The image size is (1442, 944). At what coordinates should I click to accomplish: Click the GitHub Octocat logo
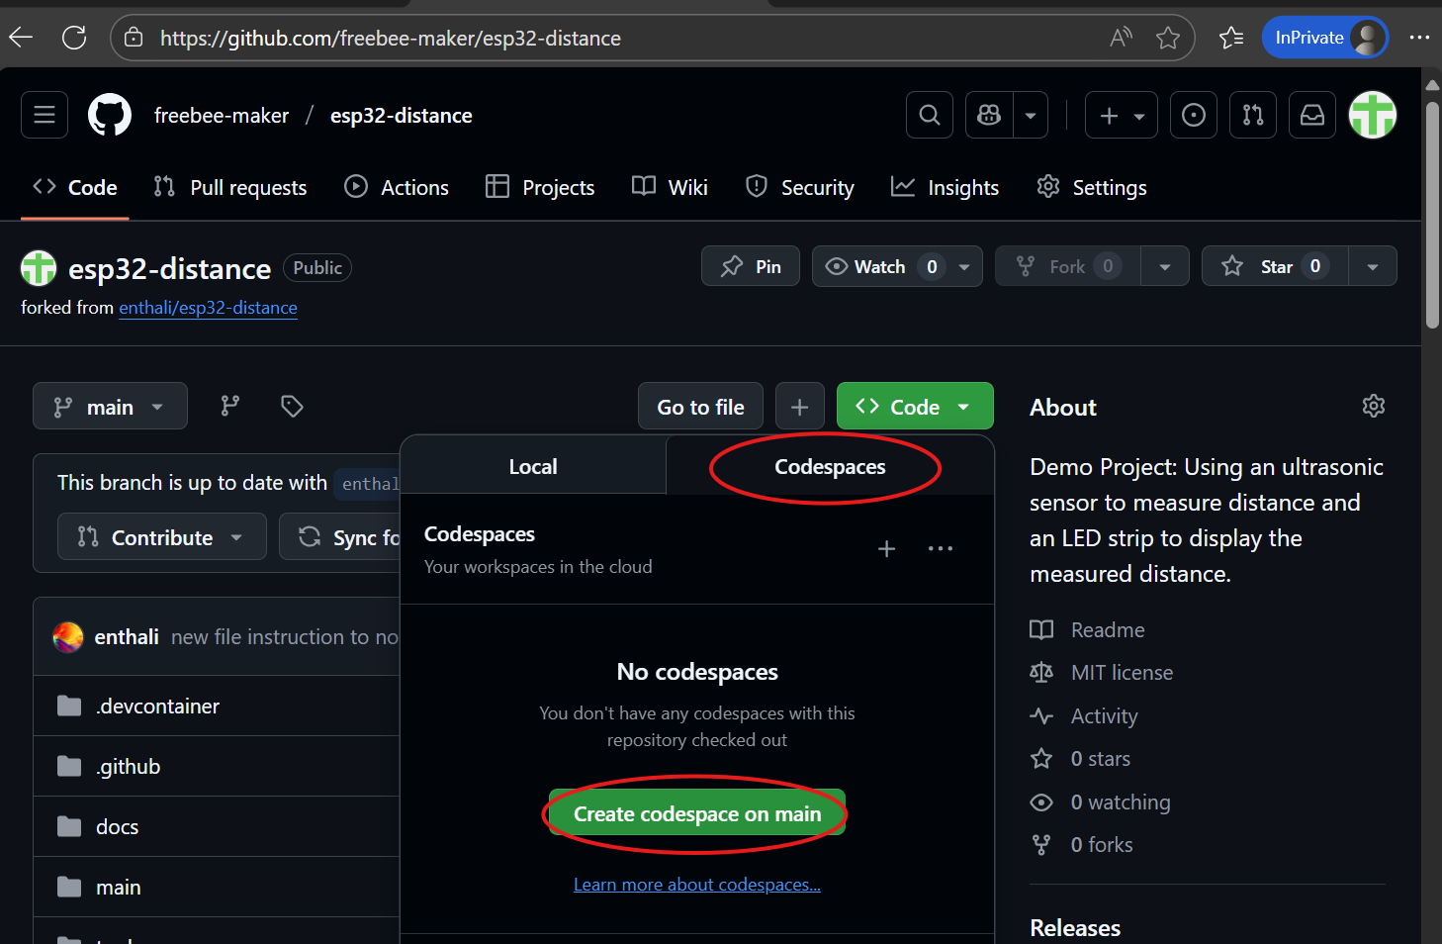[x=110, y=115]
